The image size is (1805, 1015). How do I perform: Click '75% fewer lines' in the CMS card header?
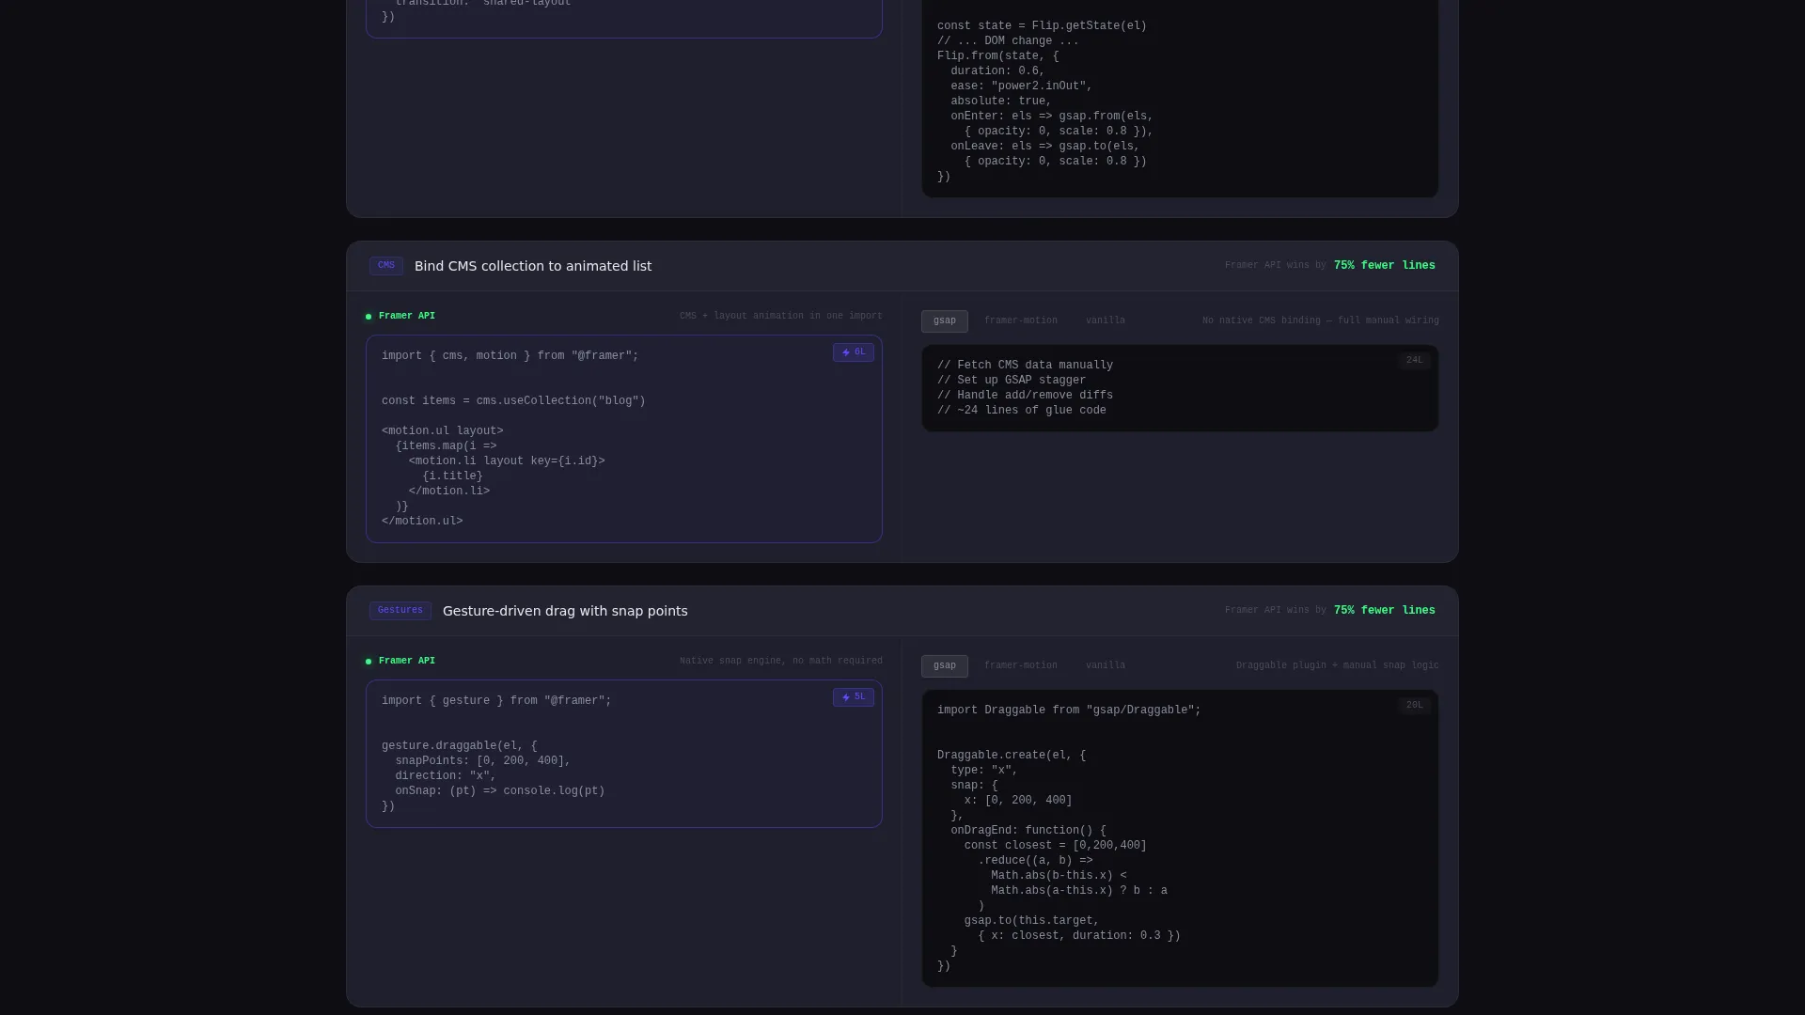[1384, 266]
